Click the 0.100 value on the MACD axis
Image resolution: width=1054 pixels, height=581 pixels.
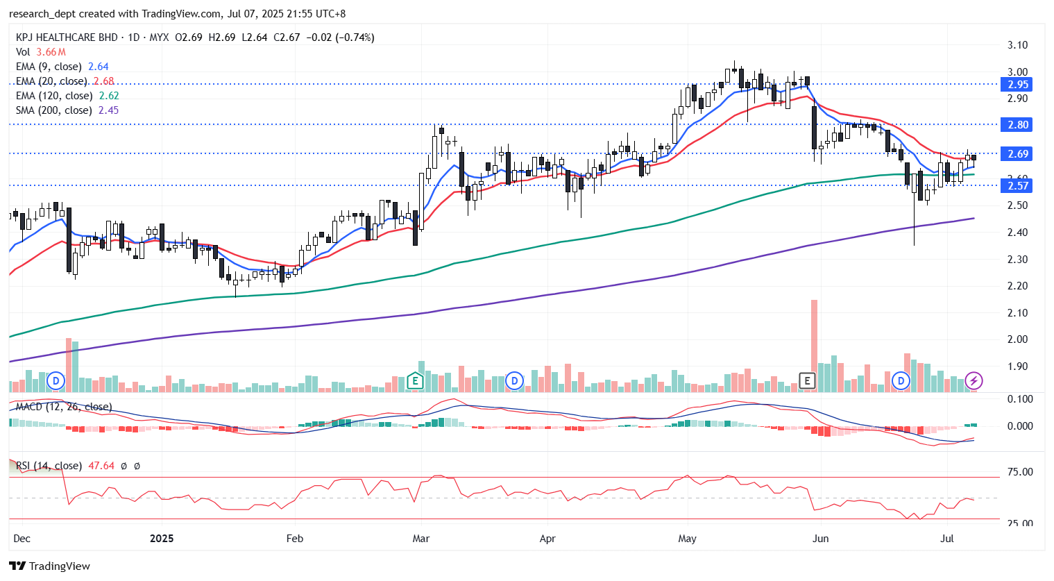coord(1020,399)
